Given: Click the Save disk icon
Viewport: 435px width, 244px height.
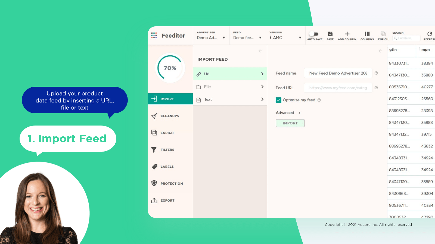Looking at the screenshot, I should point(330,34).
